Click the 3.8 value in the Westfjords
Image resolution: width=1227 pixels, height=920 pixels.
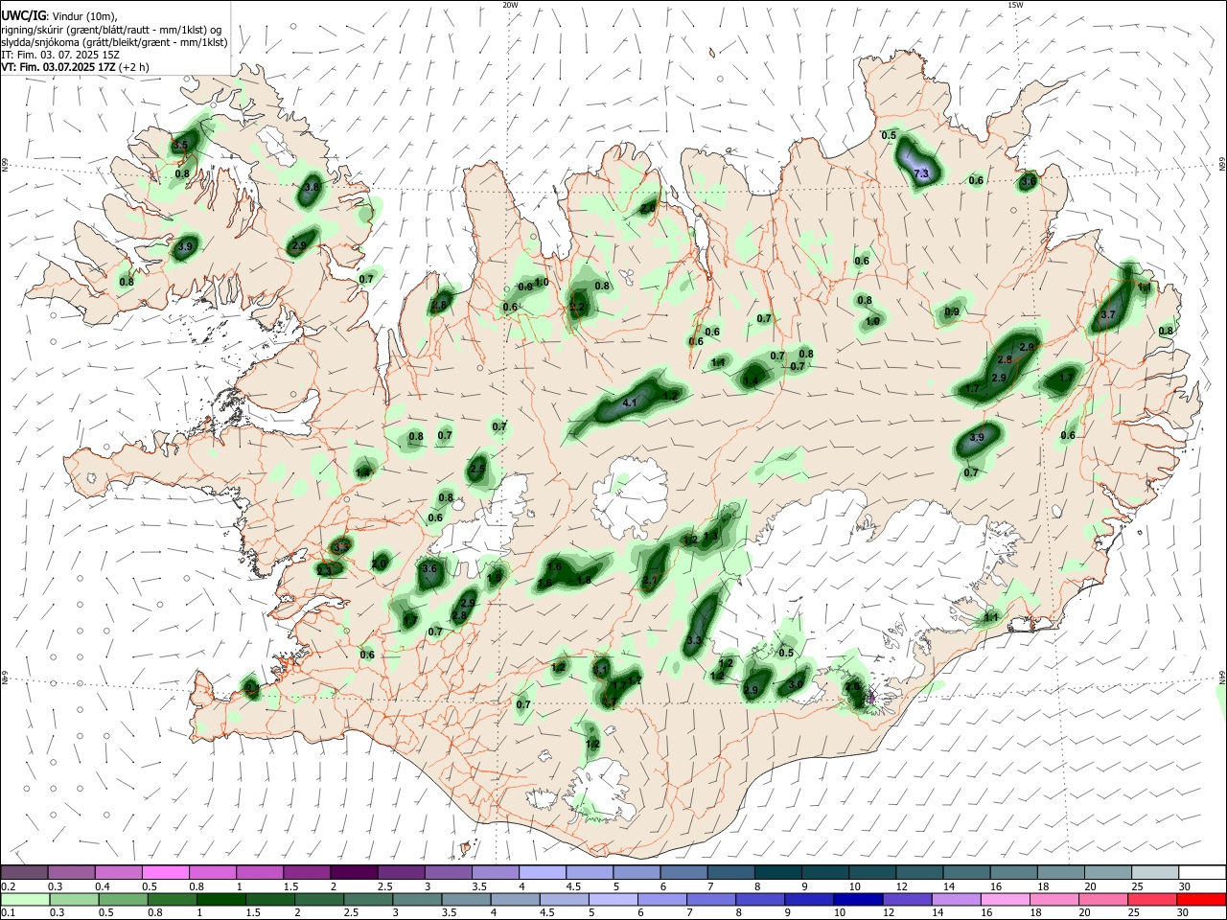(x=312, y=188)
